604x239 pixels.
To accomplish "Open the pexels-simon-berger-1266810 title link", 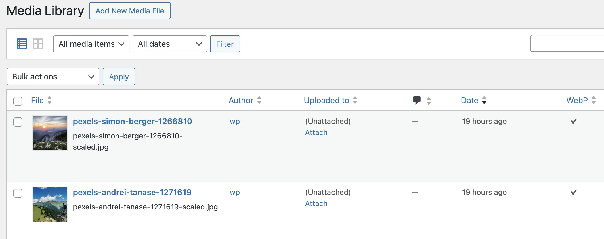I will point(132,121).
